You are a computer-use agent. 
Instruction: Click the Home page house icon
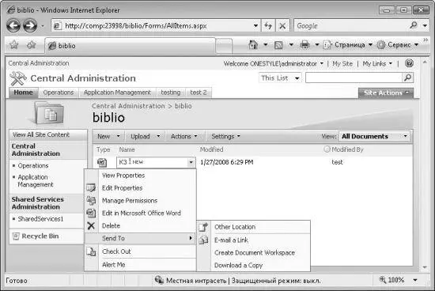point(253,44)
